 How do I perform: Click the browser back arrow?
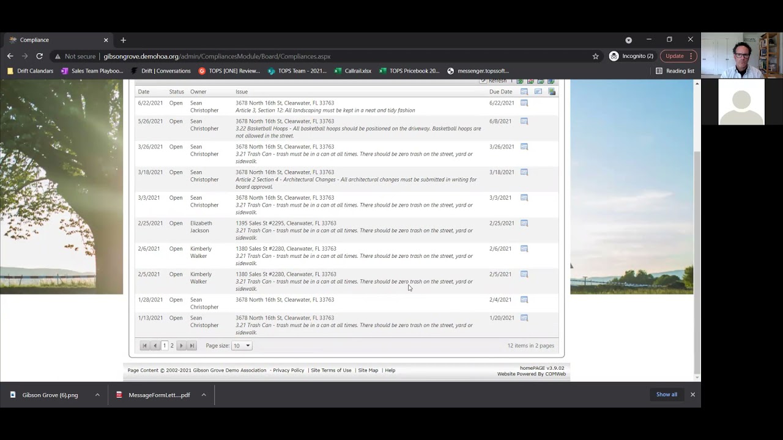[10, 56]
